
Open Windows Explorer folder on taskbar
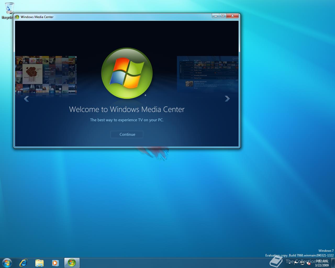click(x=39, y=263)
